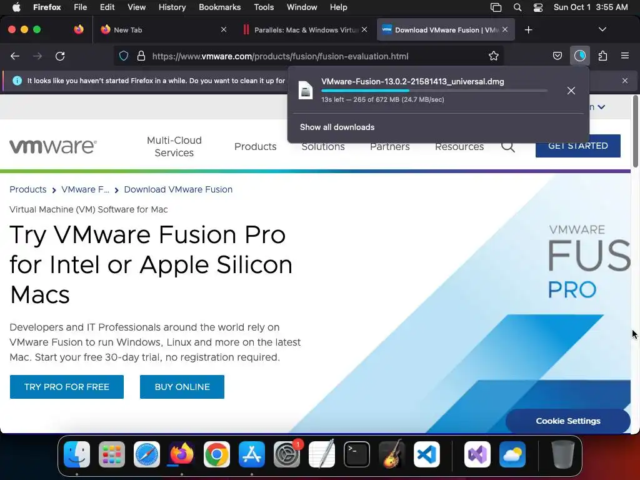This screenshot has height=480, width=640.
Task: Expand the list all tabs chevron
Action: [x=602, y=29]
